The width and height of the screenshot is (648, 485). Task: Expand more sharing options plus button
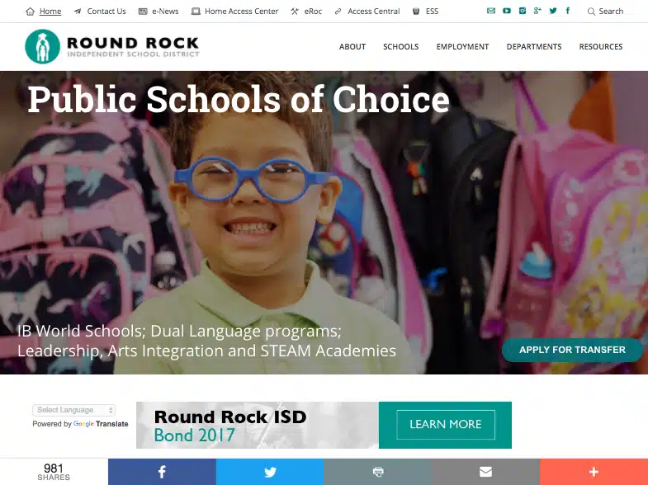(594, 471)
